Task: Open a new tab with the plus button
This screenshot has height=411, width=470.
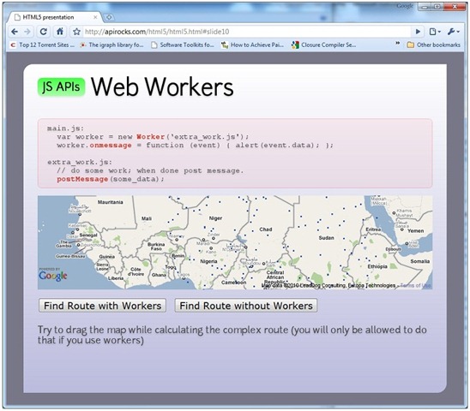Action: point(109,17)
